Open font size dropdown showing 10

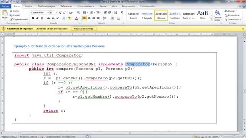click(56, 13)
